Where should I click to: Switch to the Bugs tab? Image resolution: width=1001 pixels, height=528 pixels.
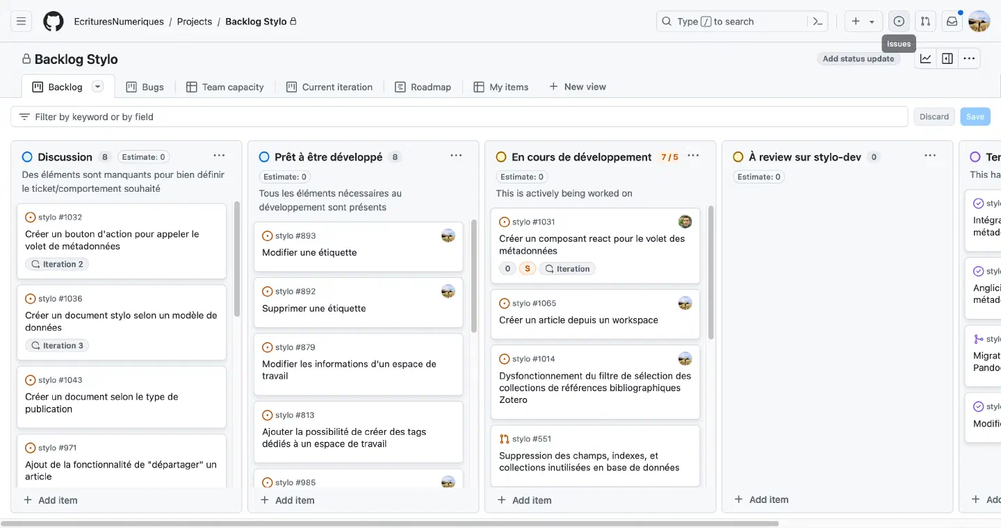pyautogui.click(x=145, y=87)
